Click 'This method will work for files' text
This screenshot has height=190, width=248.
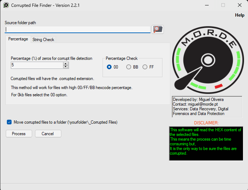(x=71, y=88)
